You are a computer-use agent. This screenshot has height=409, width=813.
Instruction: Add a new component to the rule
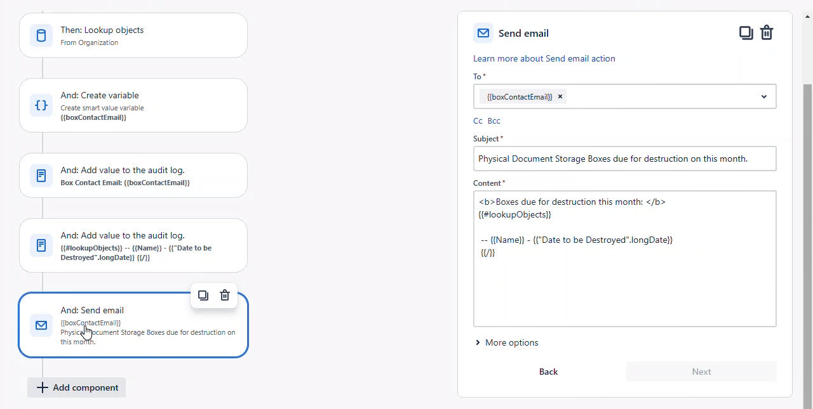pyautogui.click(x=77, y=387)
